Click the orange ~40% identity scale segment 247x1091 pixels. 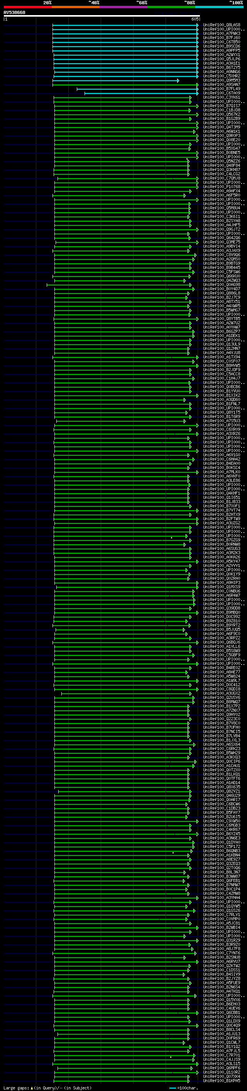tap(76, 7)
